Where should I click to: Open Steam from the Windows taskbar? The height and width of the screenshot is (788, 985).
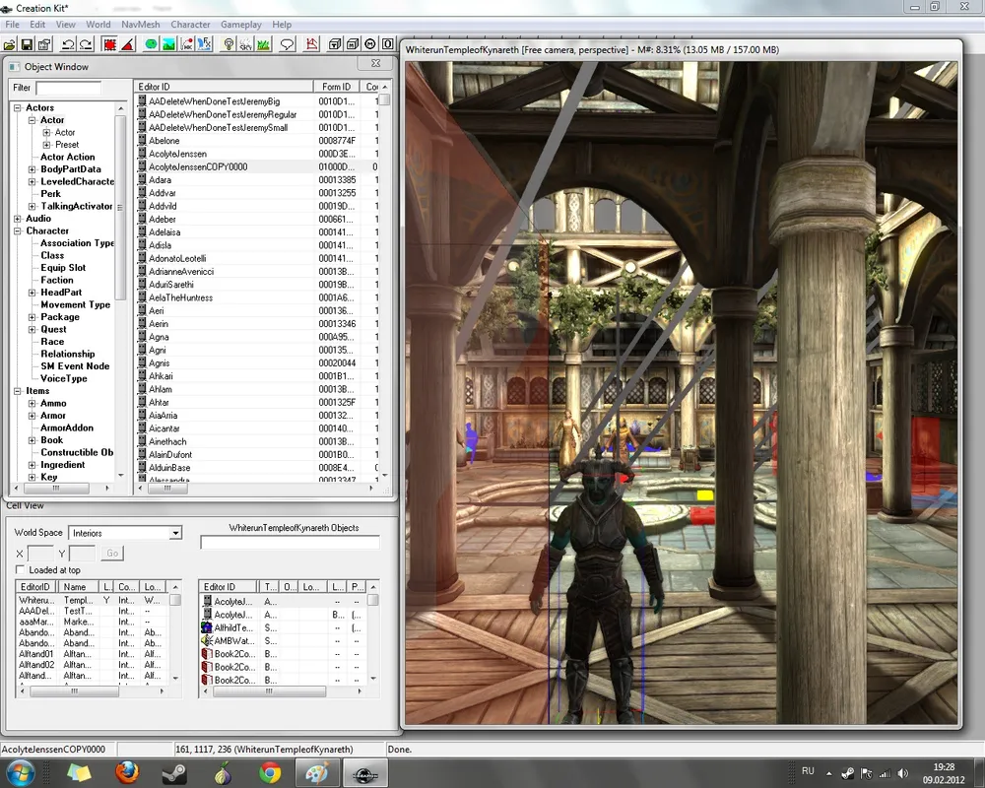click(x=175, y=772)
